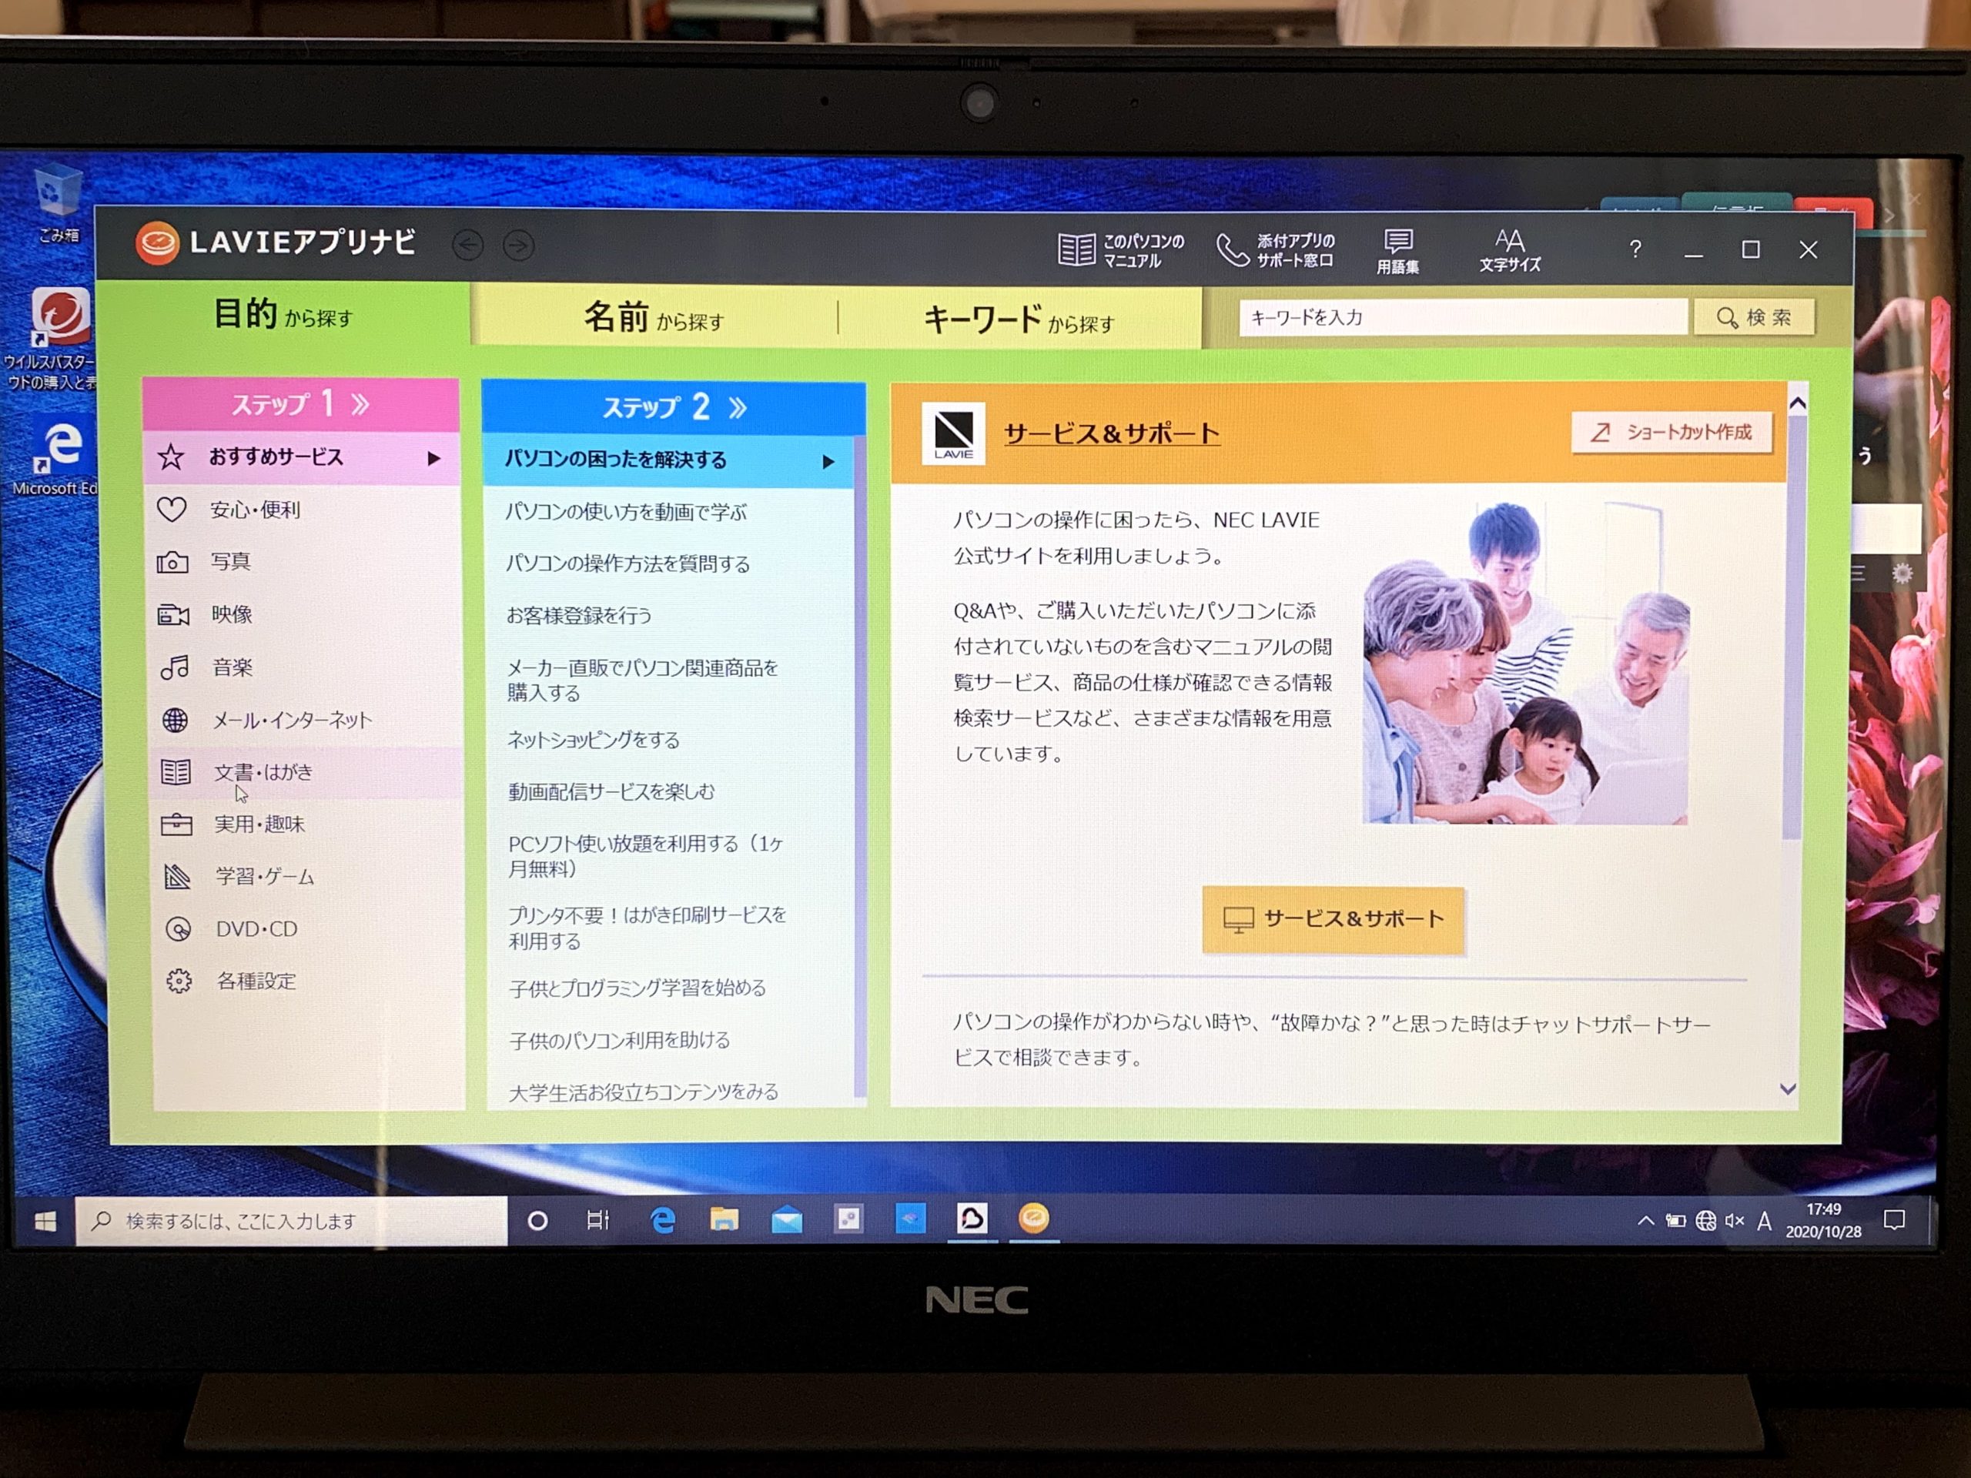Select 子供とプログラミング学習を始める

pos(670,987)
